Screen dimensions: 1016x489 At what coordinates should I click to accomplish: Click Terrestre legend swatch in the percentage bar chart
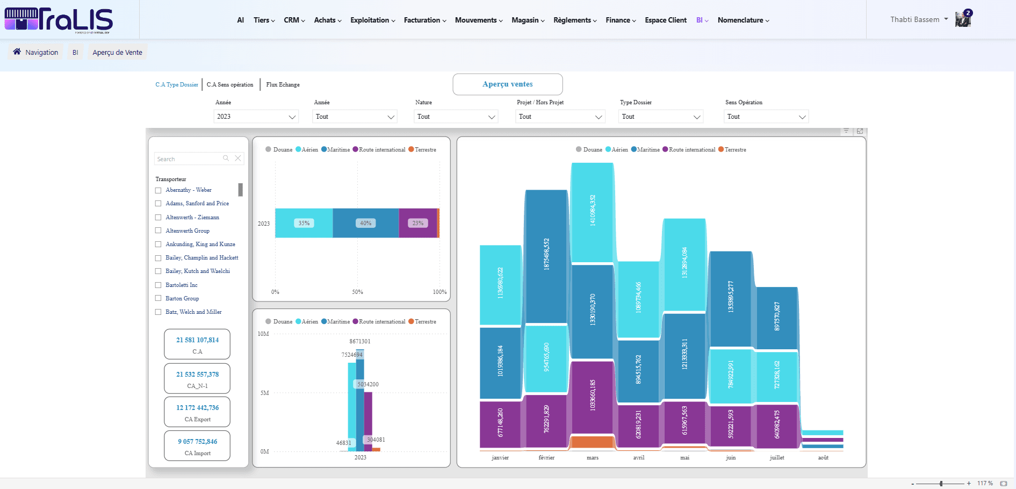[411, 149]
